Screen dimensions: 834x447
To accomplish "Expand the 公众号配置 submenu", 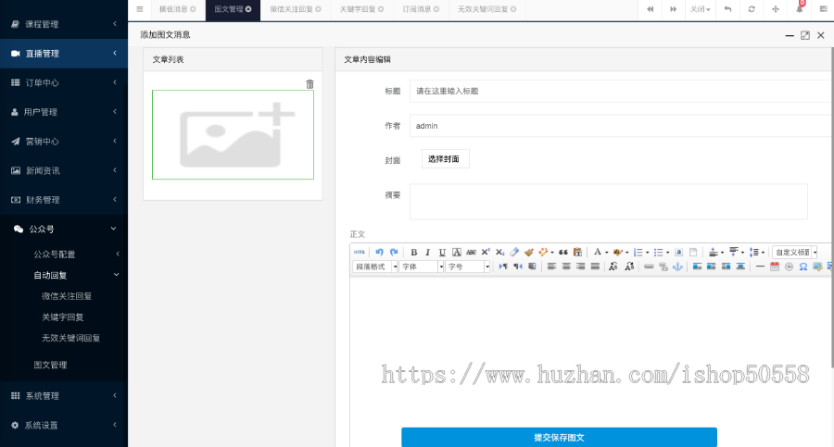I will (64, 255).
